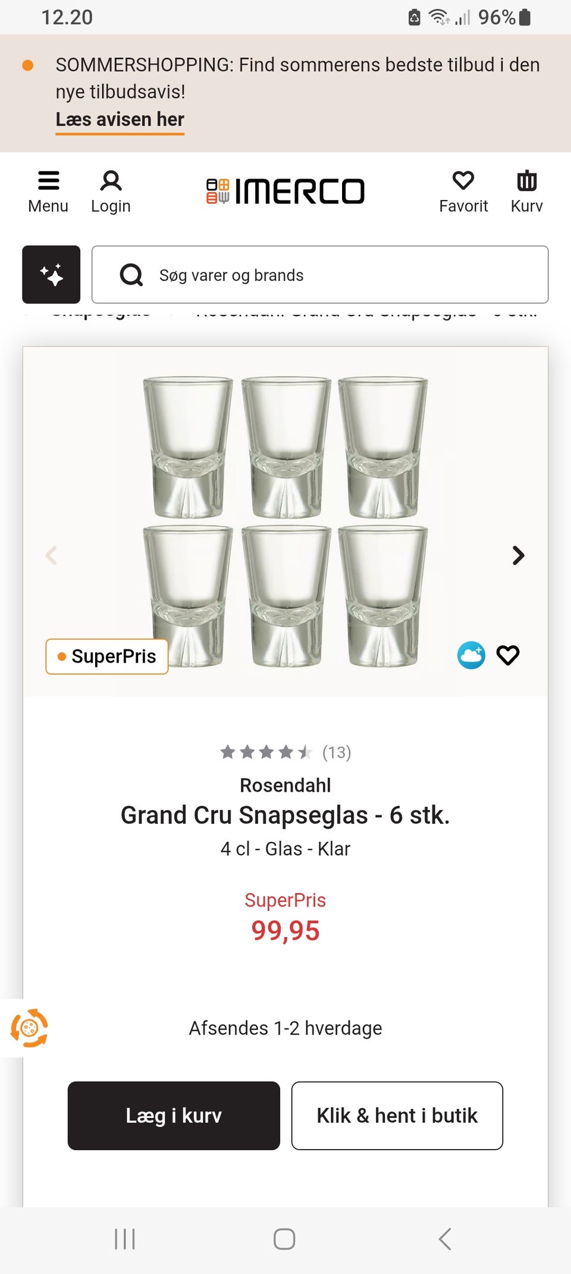Viewport: 571px width, 1274px height.
Task: Open Android recent apps button
Action: 125,1239
